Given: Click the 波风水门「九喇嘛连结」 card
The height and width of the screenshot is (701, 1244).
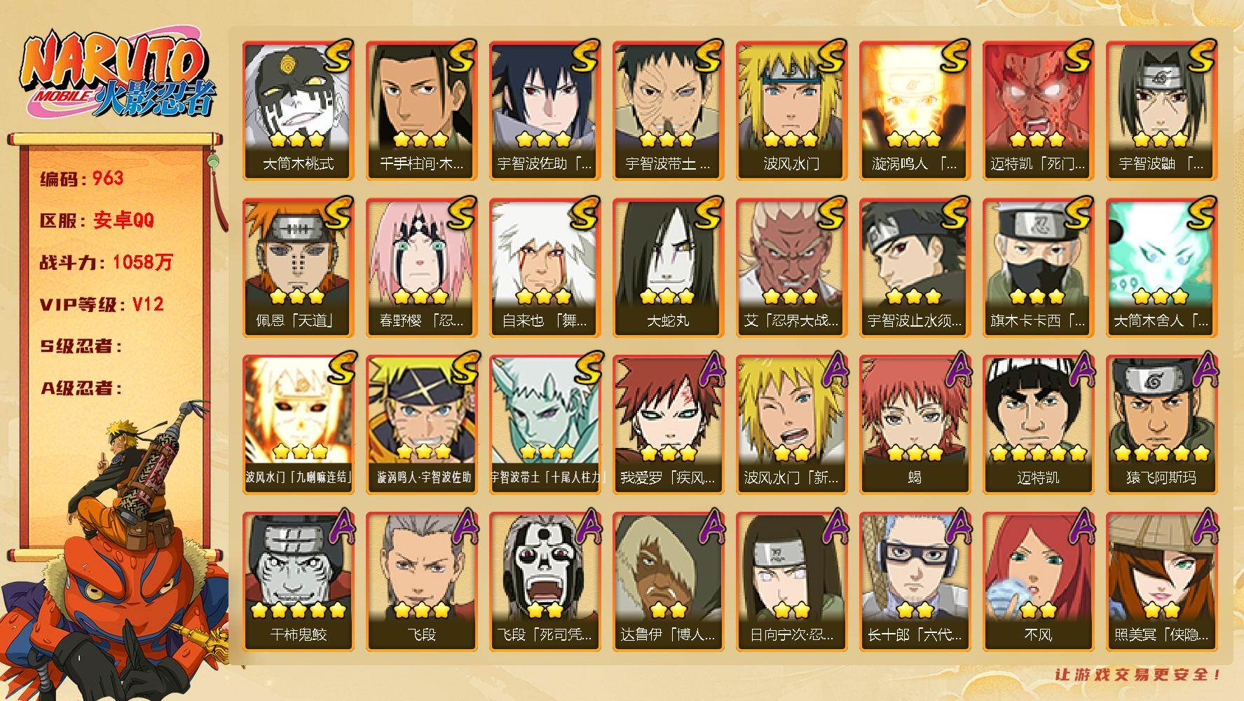Looking at the screenshot, I should 299,425.
